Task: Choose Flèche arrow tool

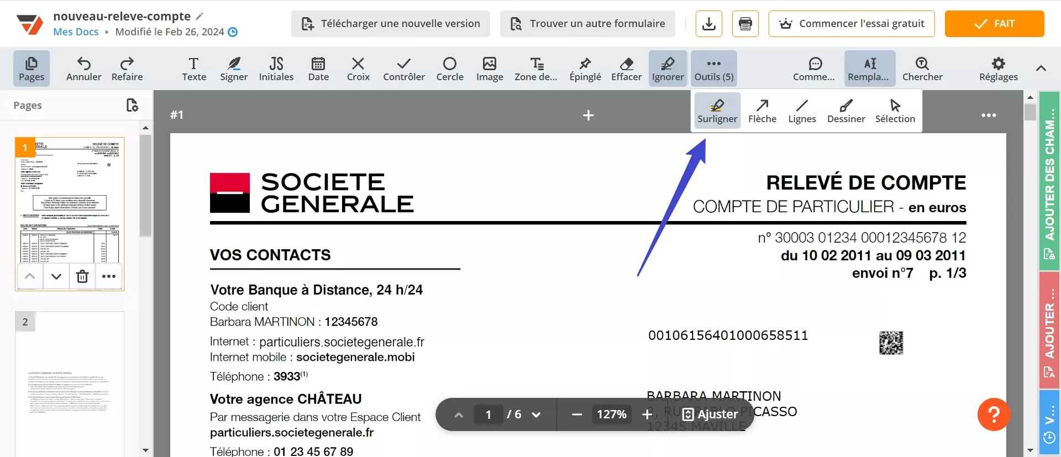Action: [763, 111]
